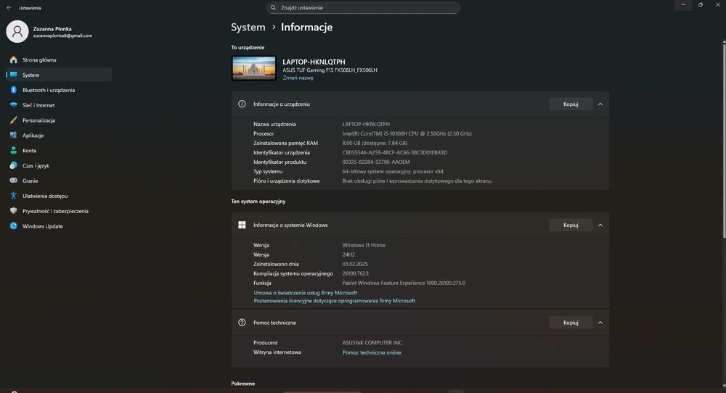Click the Windows Update refresh icon
Screen dimensions: 726x393
coord(13,226)
